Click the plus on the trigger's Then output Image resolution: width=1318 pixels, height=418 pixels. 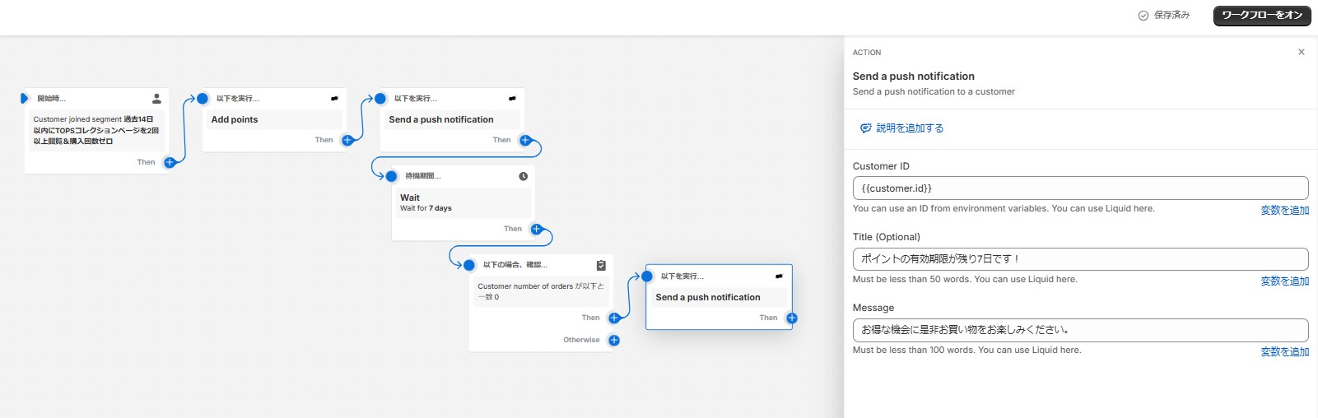tap(170, 162)
